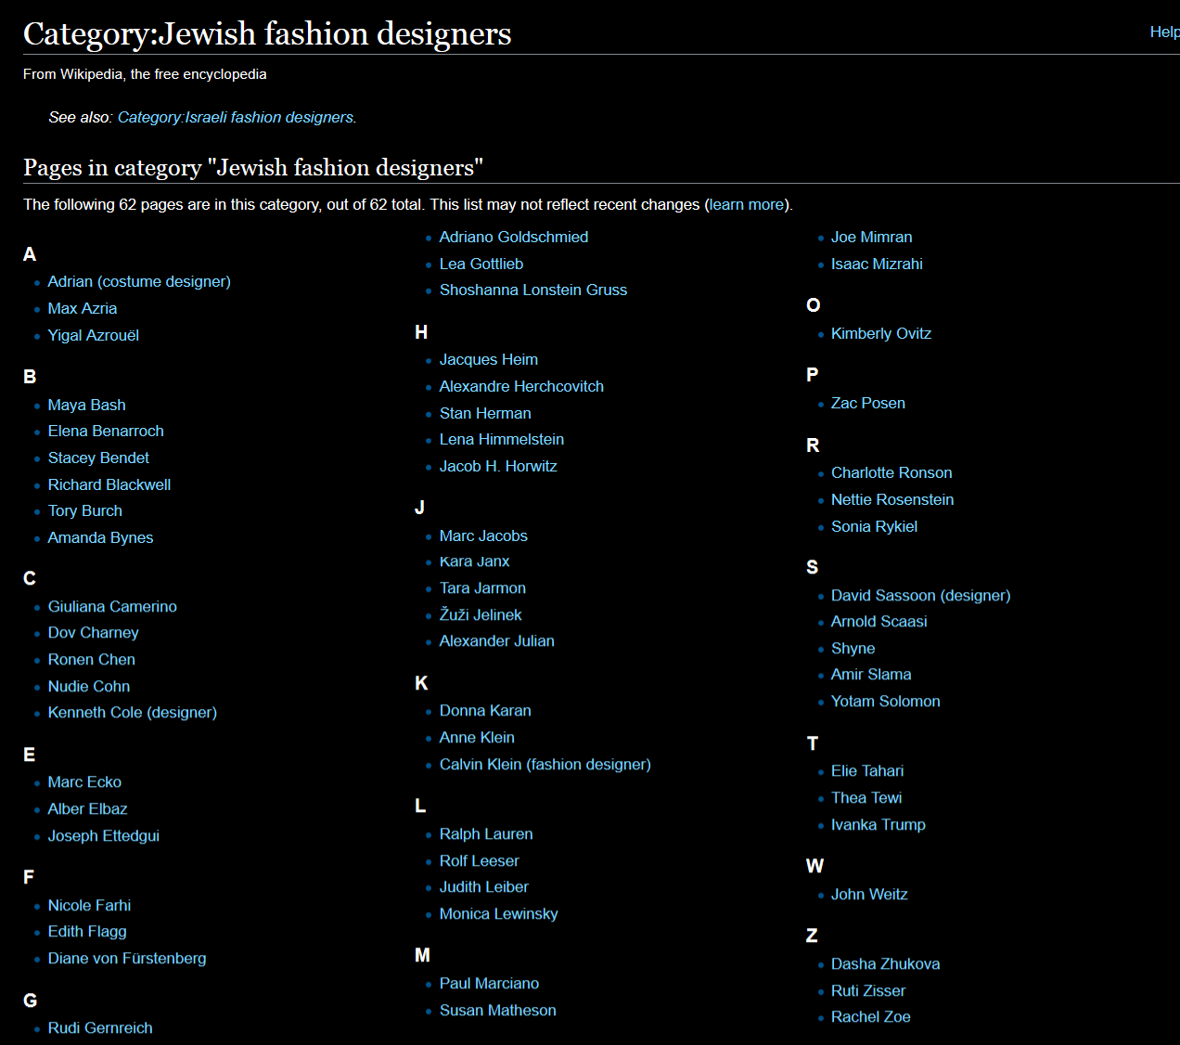Image resolution: width=1180 pixels, height=1045 pixels.
Task: Click Donna Karan link
Action: (485, 710)
